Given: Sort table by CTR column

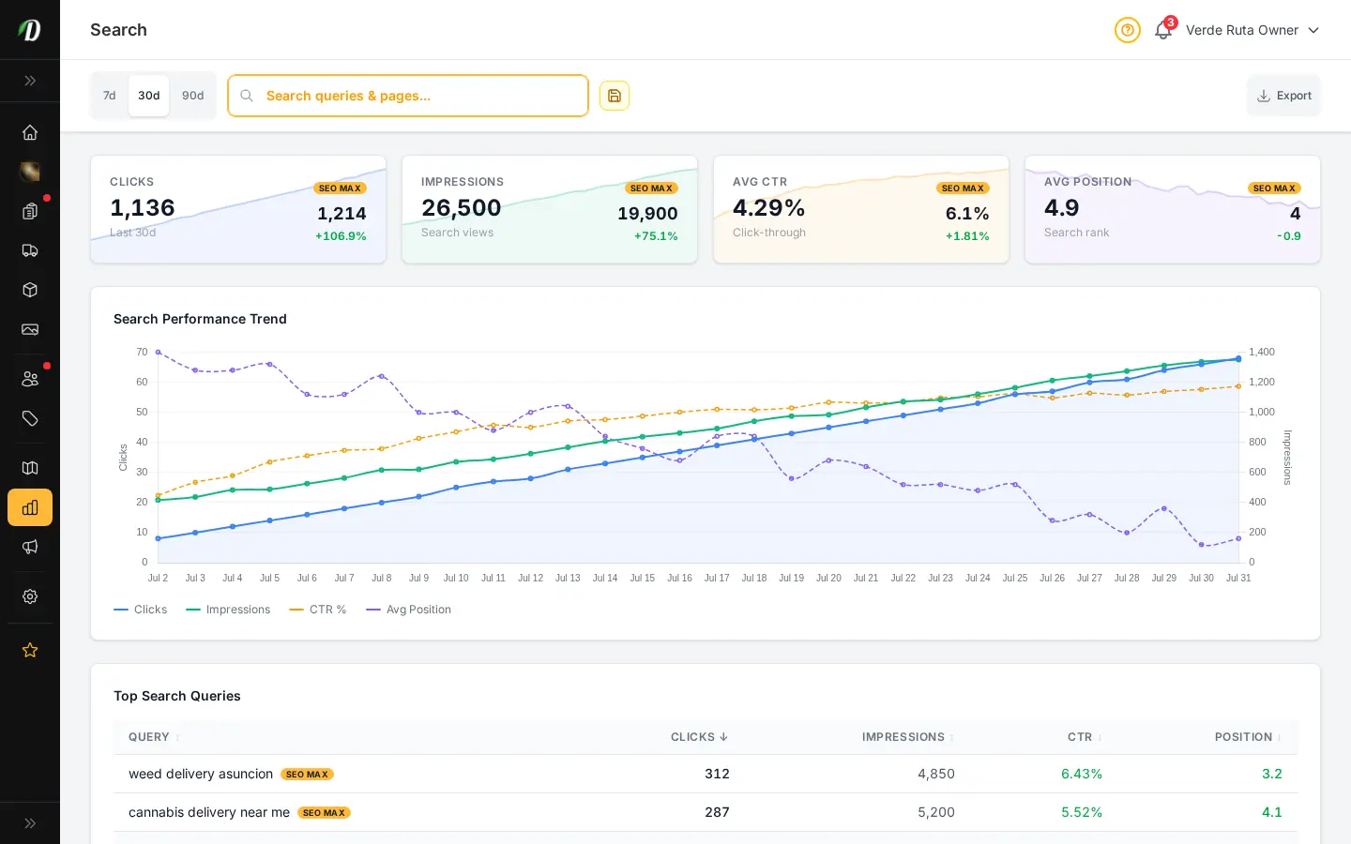Looking at the screenshot, I should [1085, 737].
